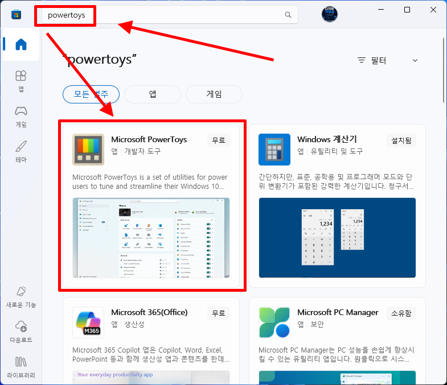Open 새로운 기능 in the sidebar
Viewport: 447px width, 385px height.
click(x=21, y=297)
